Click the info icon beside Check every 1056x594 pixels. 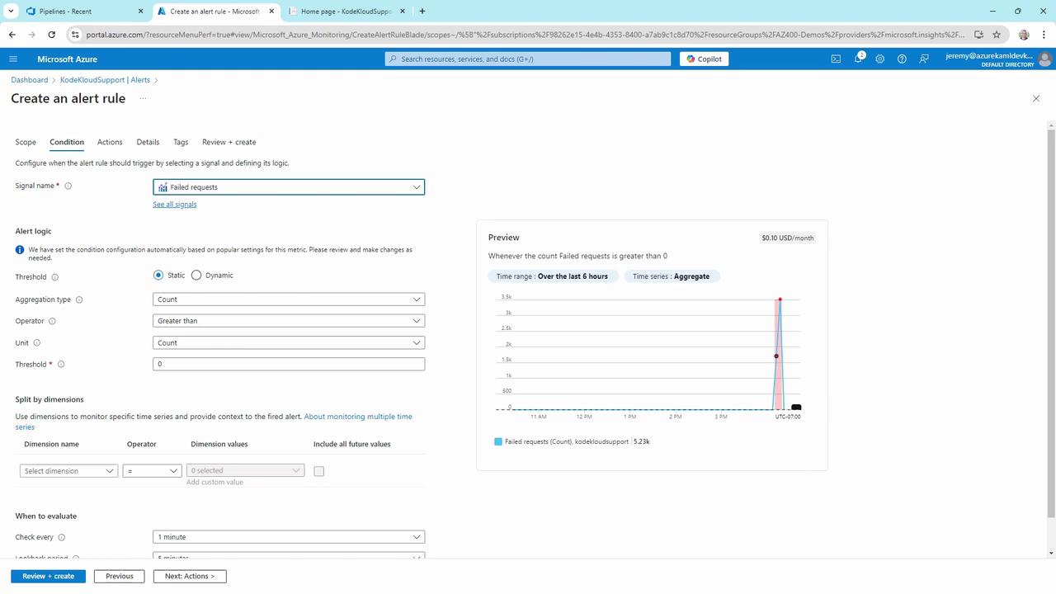click(61, 537)
